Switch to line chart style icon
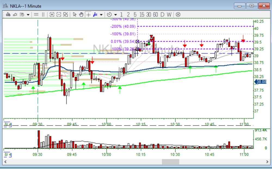The height and width of the screenshot is (169, 272). pyautogui.click(x=15, y=14)
